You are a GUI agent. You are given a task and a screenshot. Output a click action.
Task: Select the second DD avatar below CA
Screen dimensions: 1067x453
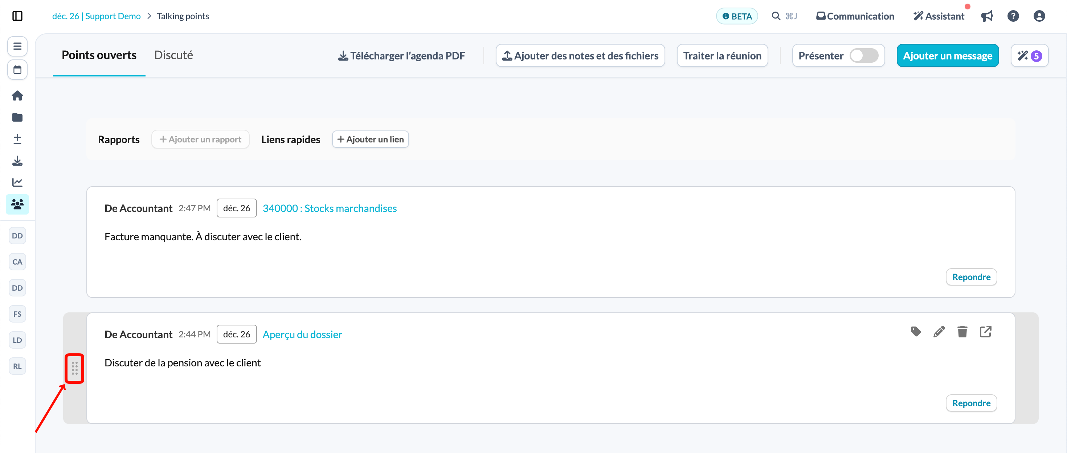coord(17,288)
